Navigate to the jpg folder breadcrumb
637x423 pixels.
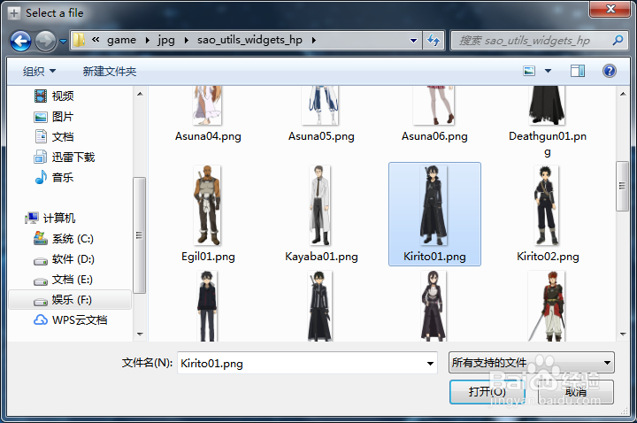coord(166,40)
